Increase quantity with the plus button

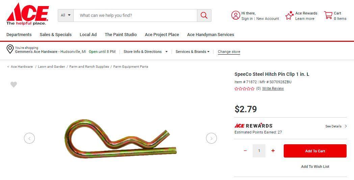(x=273, y=151)
